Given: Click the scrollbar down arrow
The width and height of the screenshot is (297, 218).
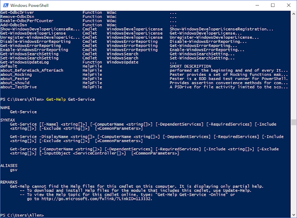Looking at the screenshot, I should click(x=294, y=215).
